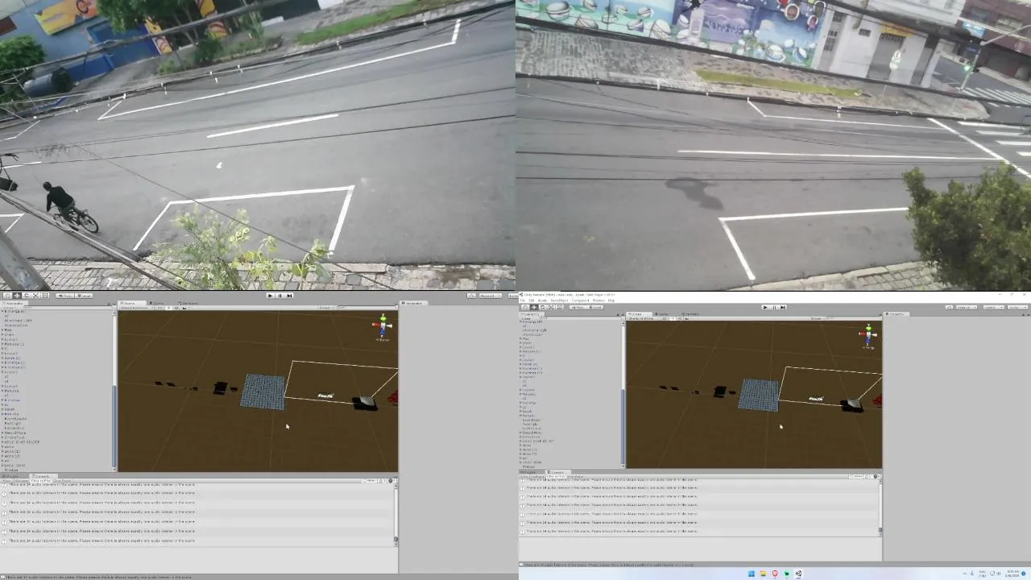Select the Move tool in right Unity toolbar
The image size is (1031, 580).
(x=533, y=307)
